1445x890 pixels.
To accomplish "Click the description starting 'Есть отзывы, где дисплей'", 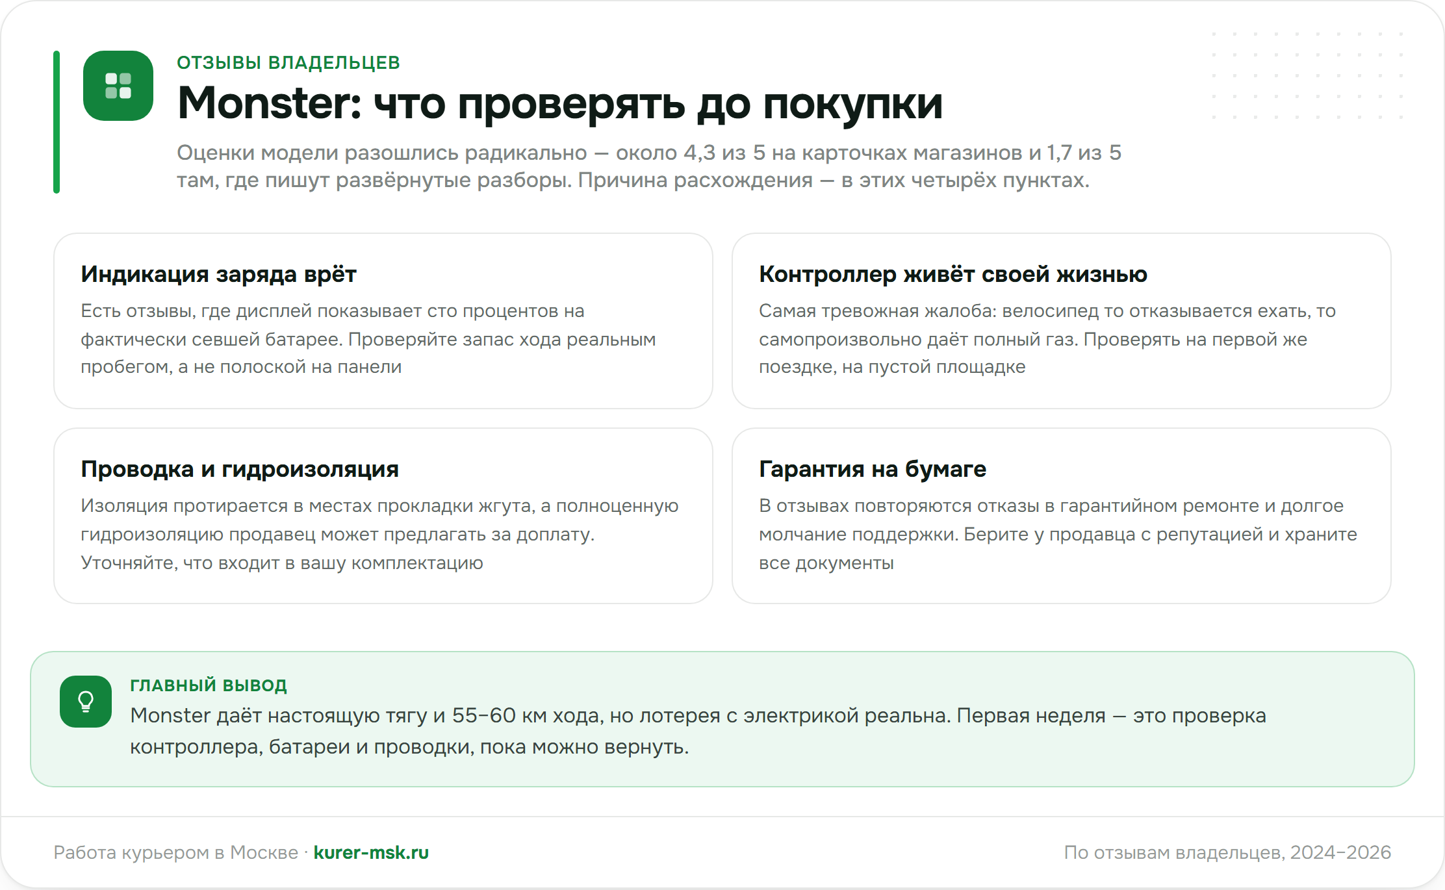I will (x=368, y=339).
